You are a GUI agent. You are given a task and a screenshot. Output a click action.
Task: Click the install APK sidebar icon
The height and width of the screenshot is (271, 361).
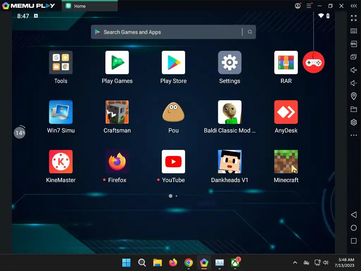(x=354, y=44)
